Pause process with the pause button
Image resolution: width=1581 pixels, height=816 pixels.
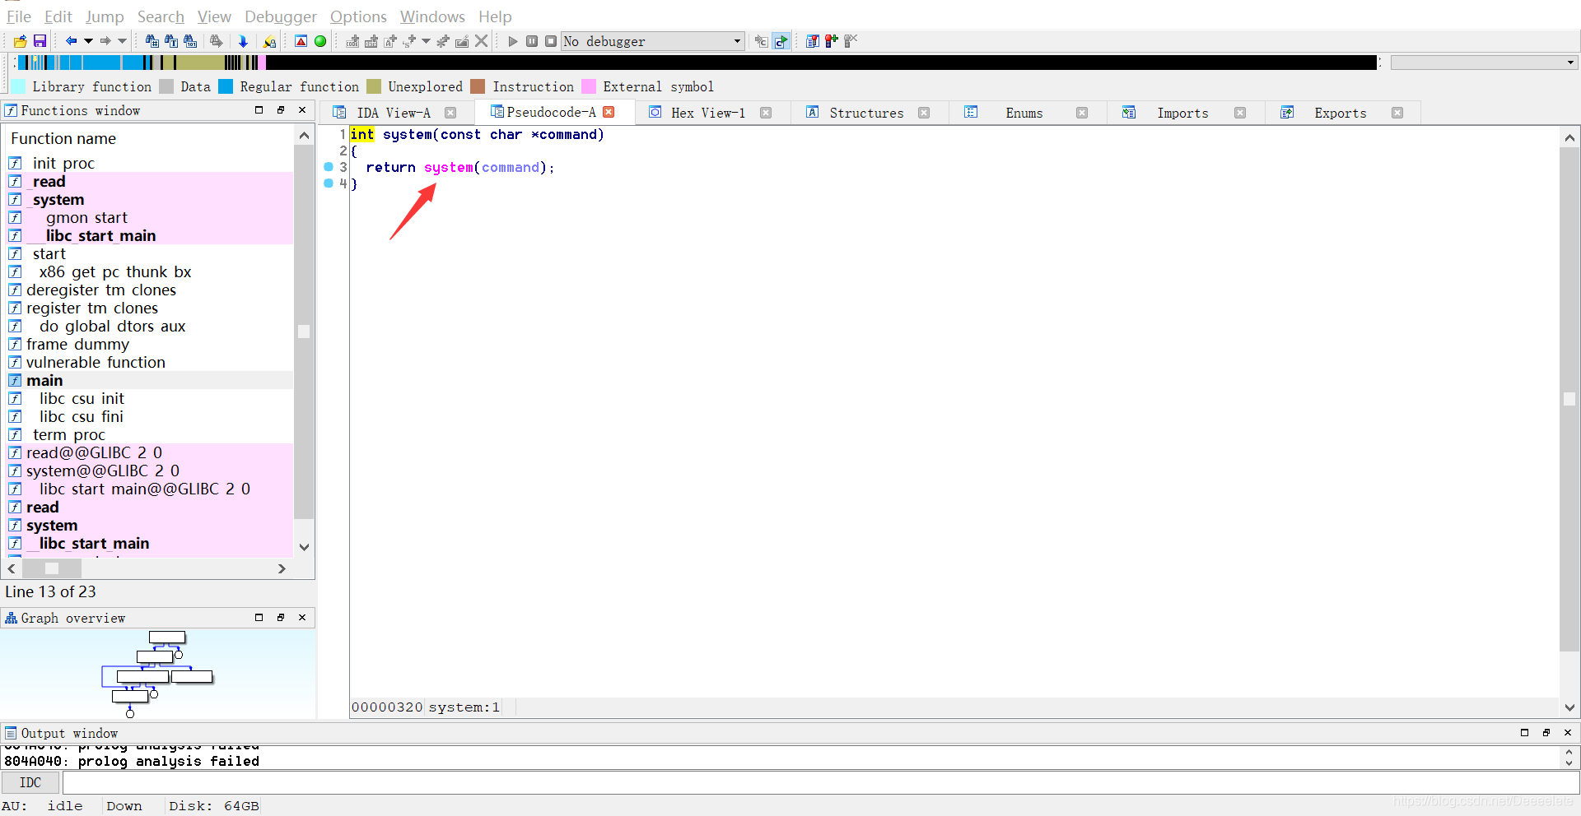(532, 41)
